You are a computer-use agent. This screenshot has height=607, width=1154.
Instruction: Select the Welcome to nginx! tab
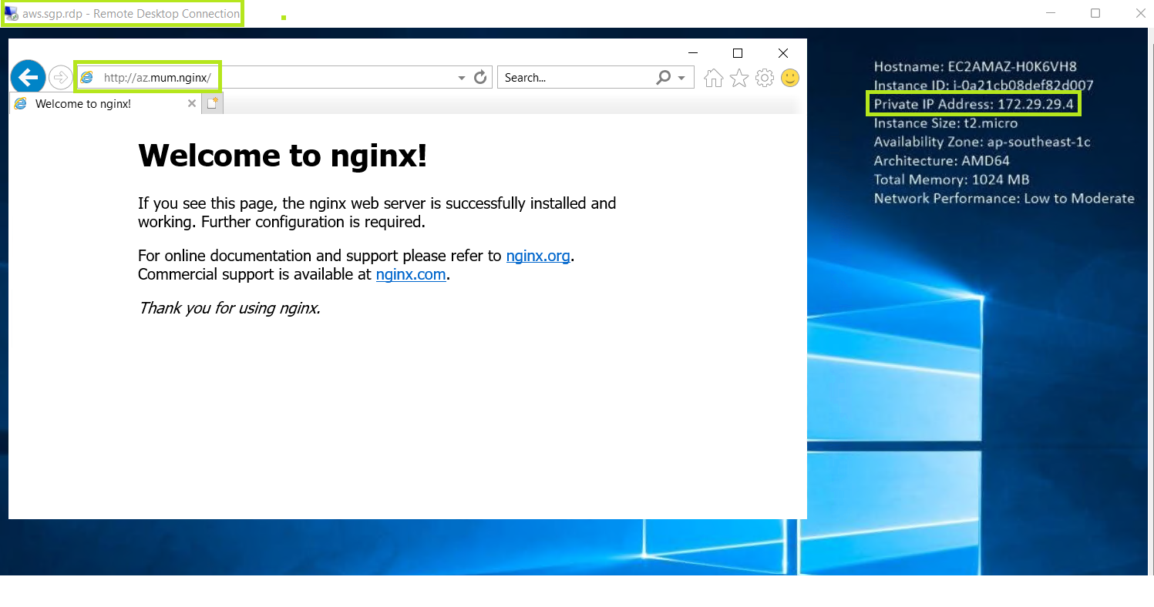tap(106, 103)
